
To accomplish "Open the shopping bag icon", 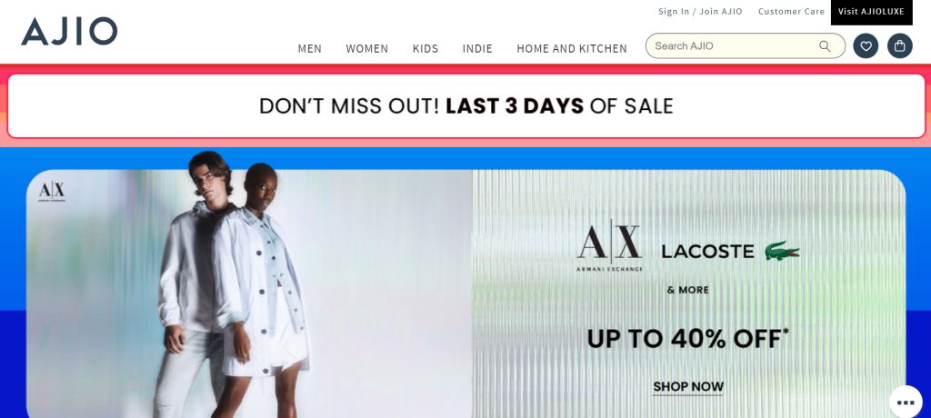I will click(x=900, y=45).
